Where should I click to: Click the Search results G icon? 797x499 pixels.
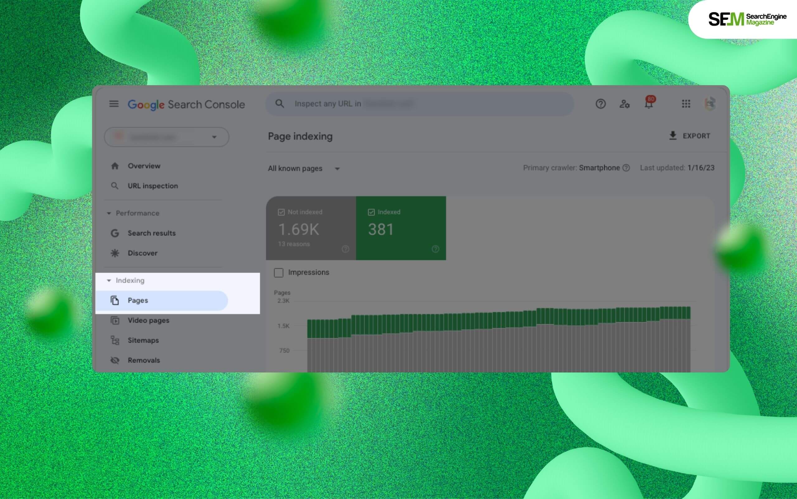[115, 233]
